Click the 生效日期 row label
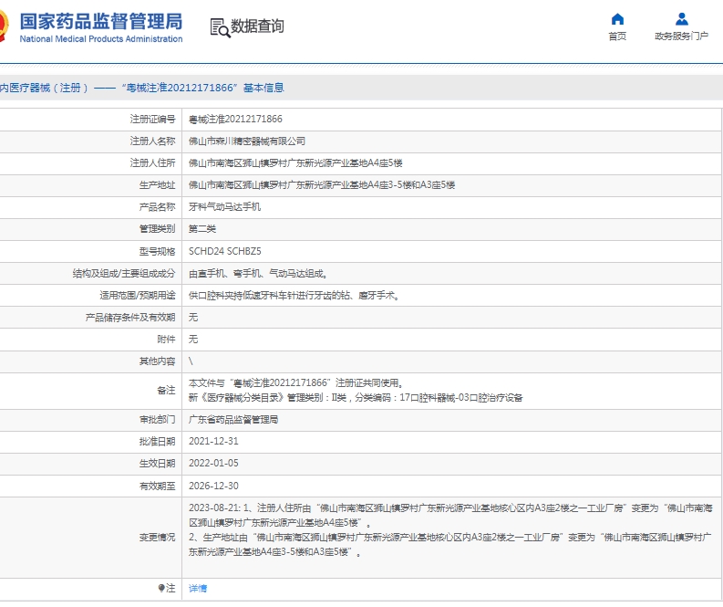723x607 pixels. click(157, 463)
